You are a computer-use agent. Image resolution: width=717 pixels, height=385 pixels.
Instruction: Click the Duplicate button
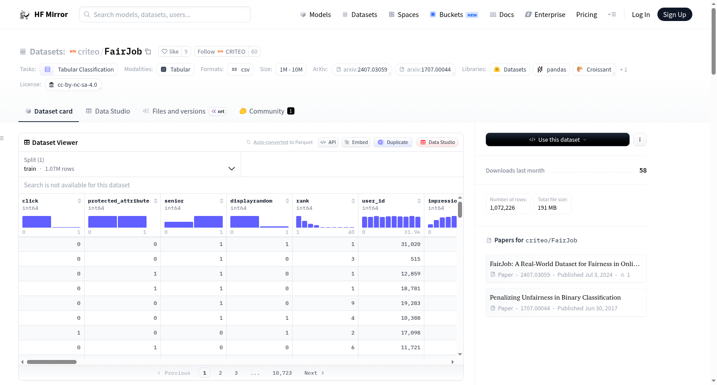click(393, 142)
